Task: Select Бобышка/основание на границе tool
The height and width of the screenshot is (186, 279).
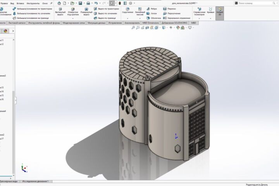Action: pyautogui.click(x=31, y=18)
